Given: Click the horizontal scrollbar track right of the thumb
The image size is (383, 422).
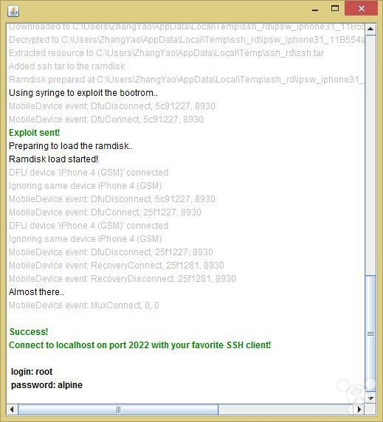Looking at the screenshot, I should [286, 409].
